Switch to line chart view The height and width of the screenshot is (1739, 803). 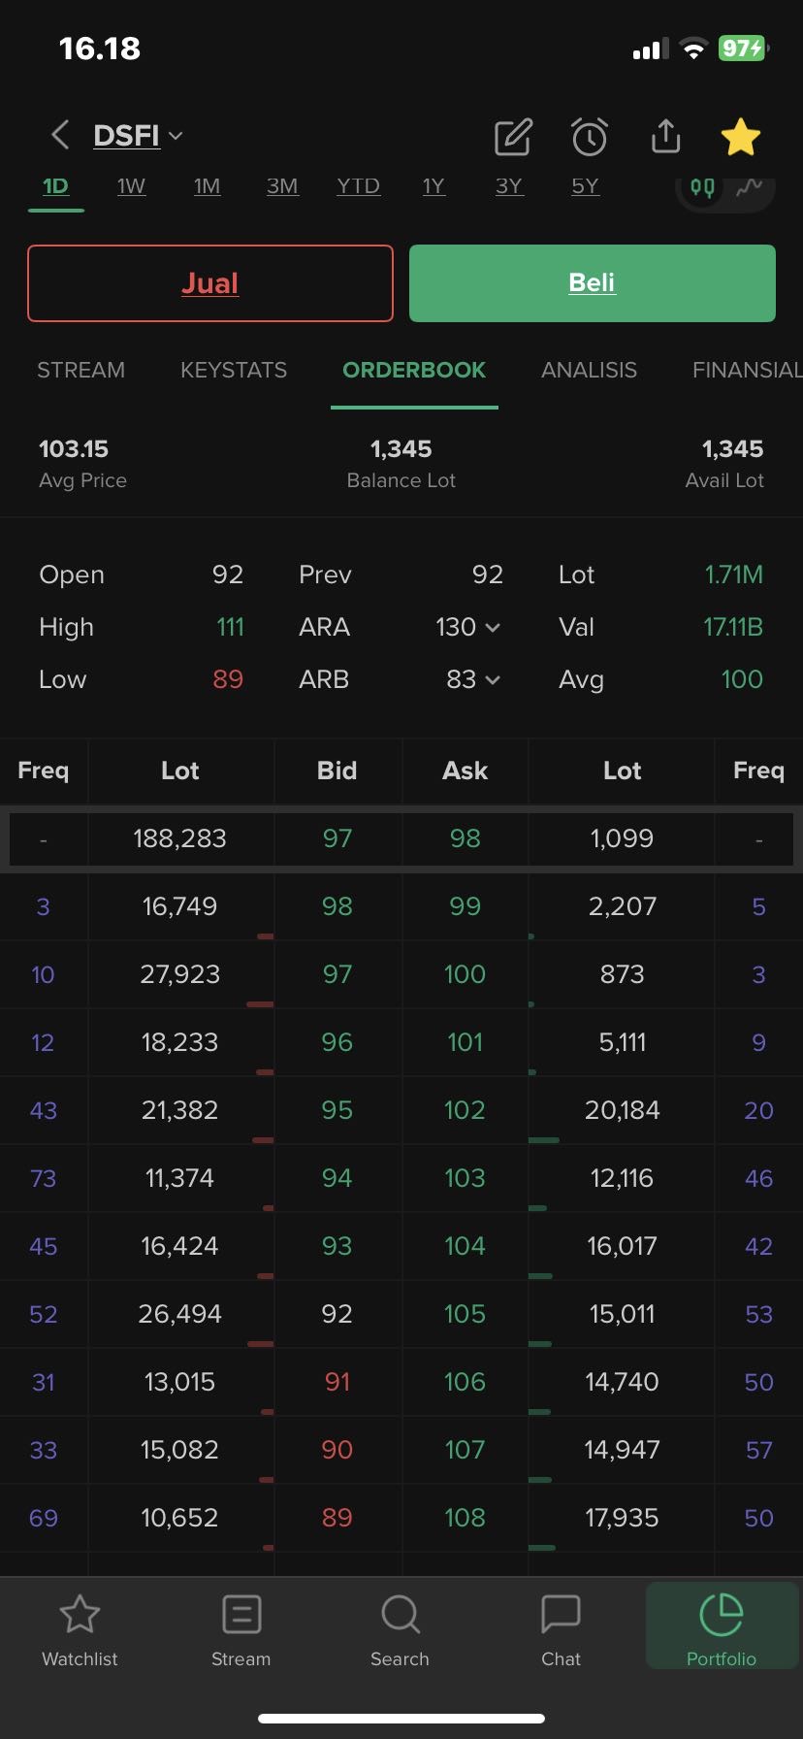coord(749,188)
